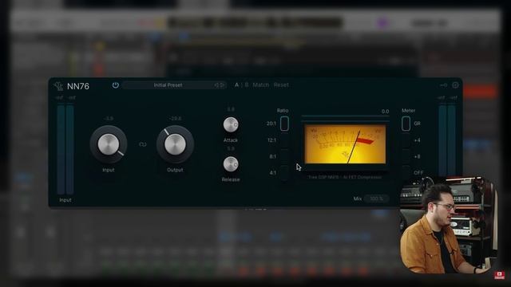Click the key sidechain icon near settings
Viewport: 511px width, 287px height.
[x=444, y=85]
